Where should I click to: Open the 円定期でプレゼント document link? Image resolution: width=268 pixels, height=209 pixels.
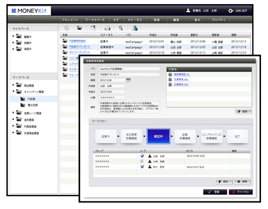[80, 46]
